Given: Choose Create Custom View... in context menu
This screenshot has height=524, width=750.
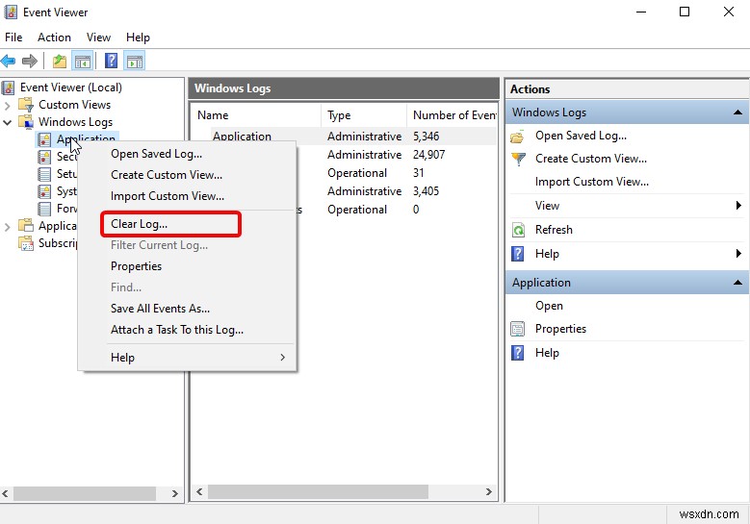Looking at the screenshot, I should pos(188,175).
